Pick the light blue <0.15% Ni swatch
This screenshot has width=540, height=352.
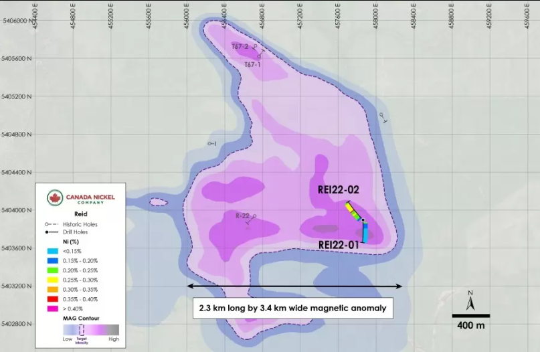coord(51,250)
